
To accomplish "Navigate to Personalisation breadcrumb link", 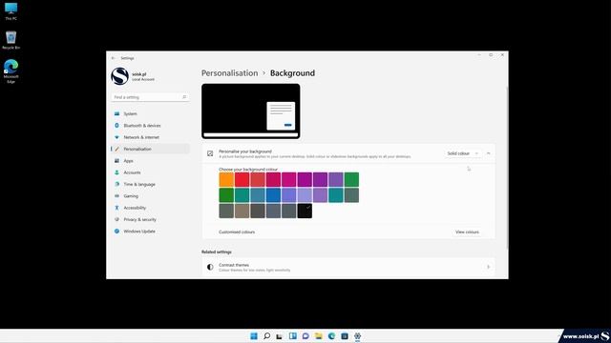I will pos(229,73).
